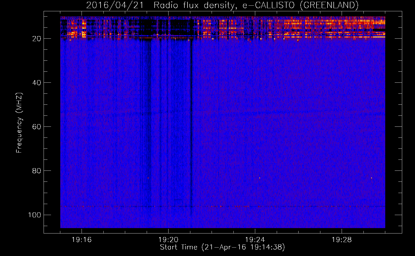Click the frequency tick label '100'
The width and height of the screenshot is (415, 256).
[x=35, y=215]
